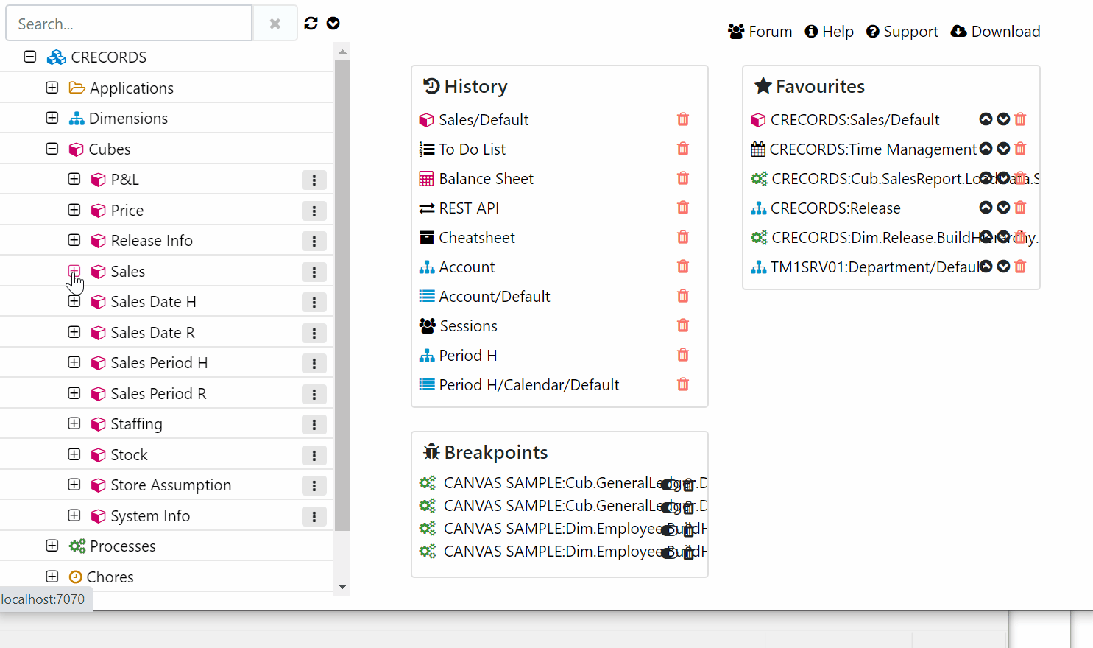The width and height of the screenshot is (1093, 648).
Task: Move CRECORDS:Sales/Default favourite down
Action: click(x=1003, y=119)
